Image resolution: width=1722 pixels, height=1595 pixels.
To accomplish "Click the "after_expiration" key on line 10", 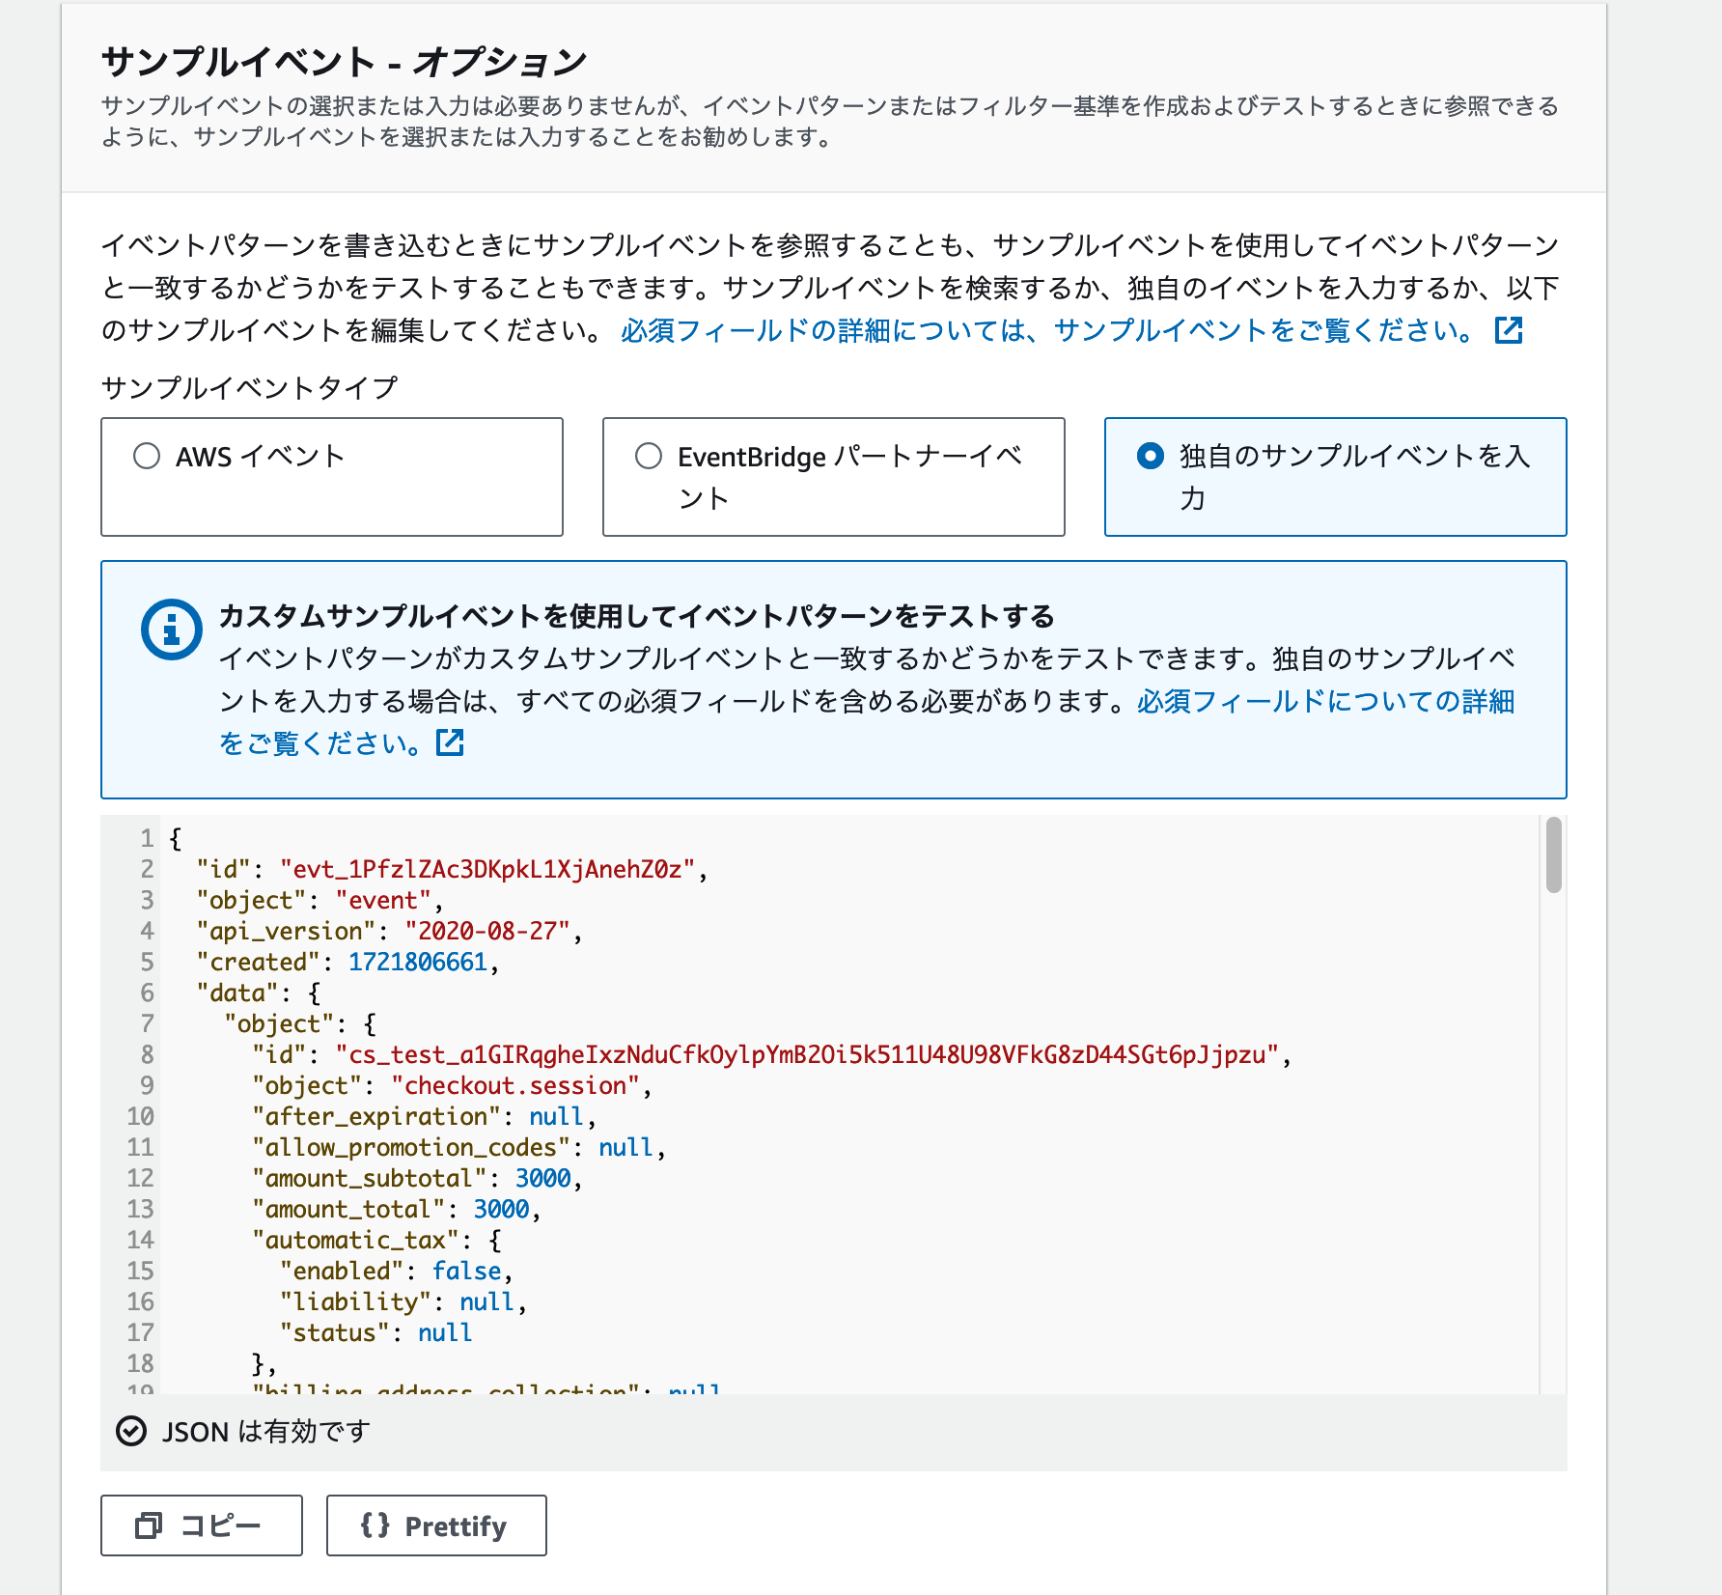I will [x=376, y=1116].
